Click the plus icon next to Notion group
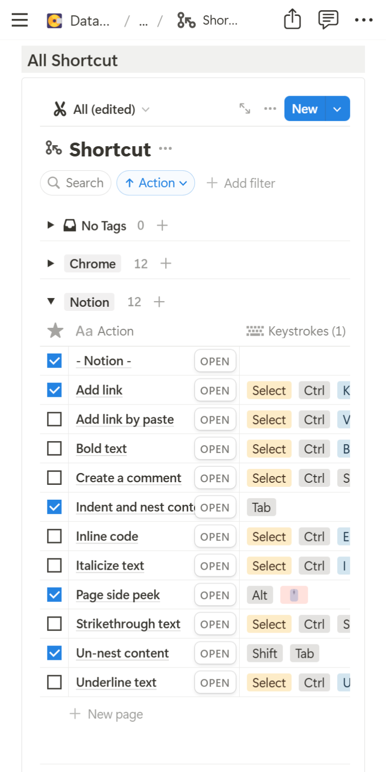Viewport: 386px width, 772px height. [x=160, y=302]
